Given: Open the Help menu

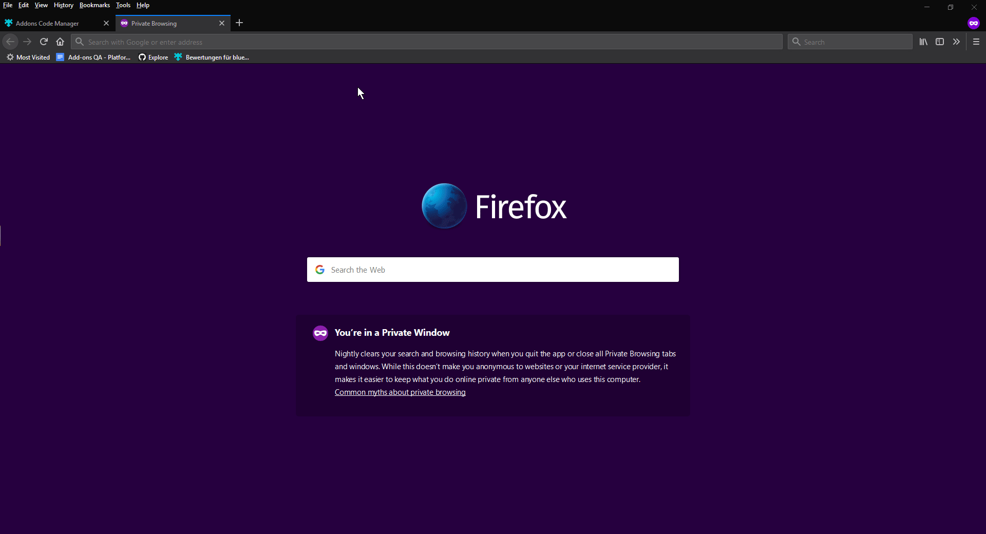Looking at the screenshot, I should coord(143,5).
